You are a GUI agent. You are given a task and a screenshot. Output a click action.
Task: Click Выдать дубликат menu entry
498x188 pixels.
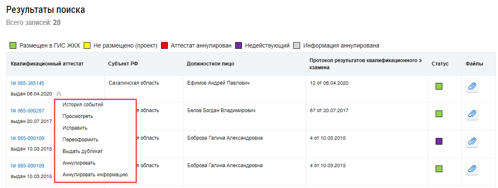(x=82, y=151)
